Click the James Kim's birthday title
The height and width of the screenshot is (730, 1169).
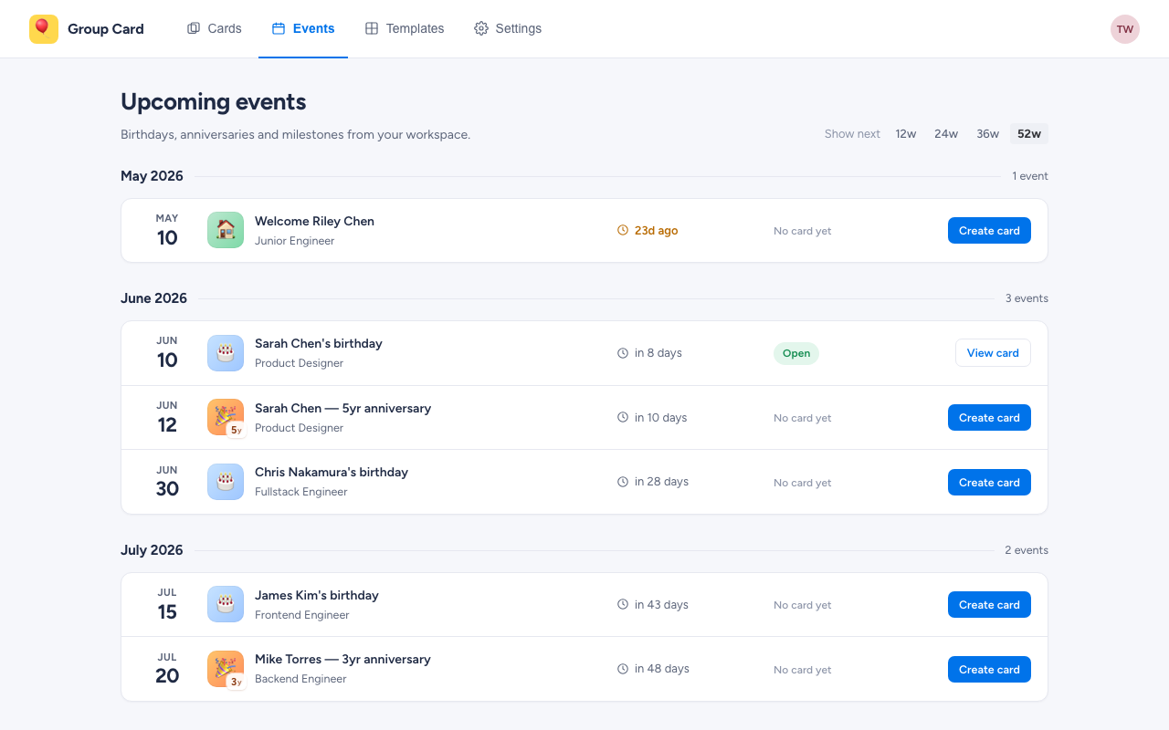[317, 595]
